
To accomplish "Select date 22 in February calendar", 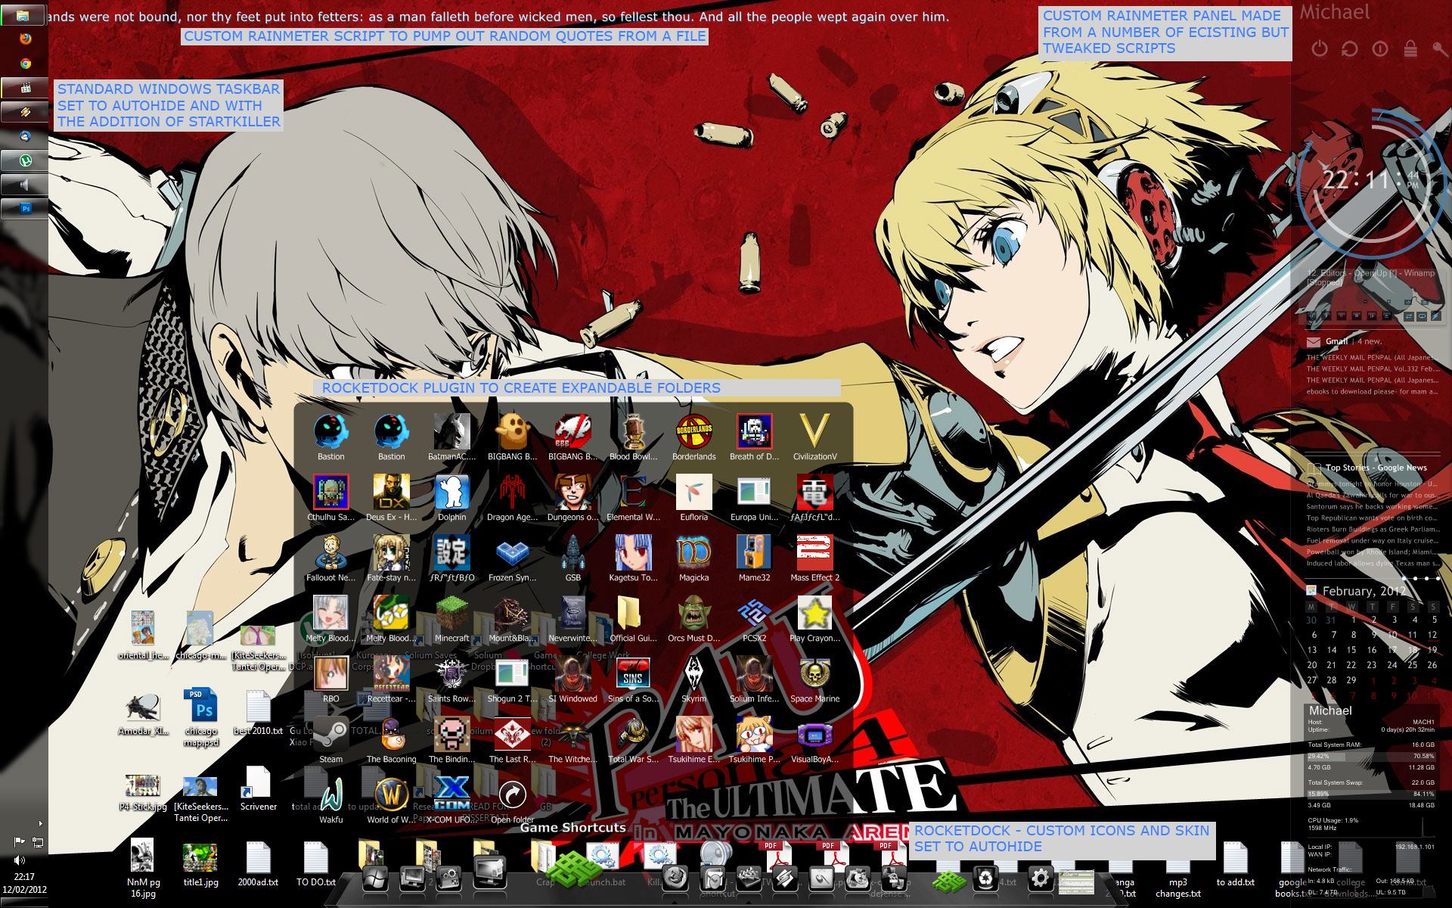I will (x=1351, y=665).
